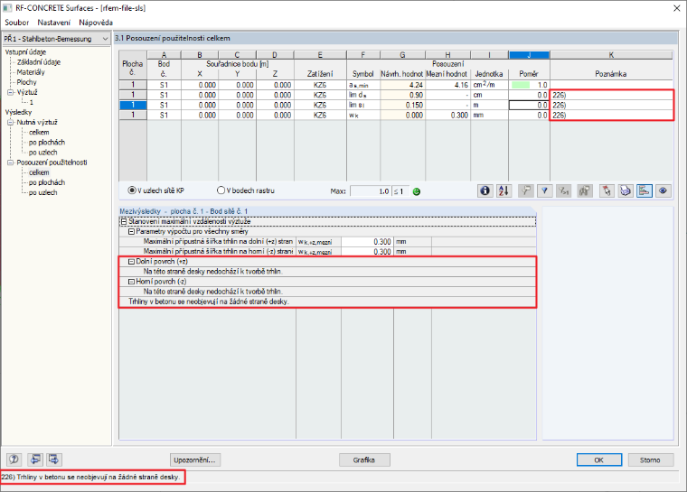The height and width of the screenshot is (492, 687).
Task: Open help via the question mark icon
Action: (x=14, y=460)
